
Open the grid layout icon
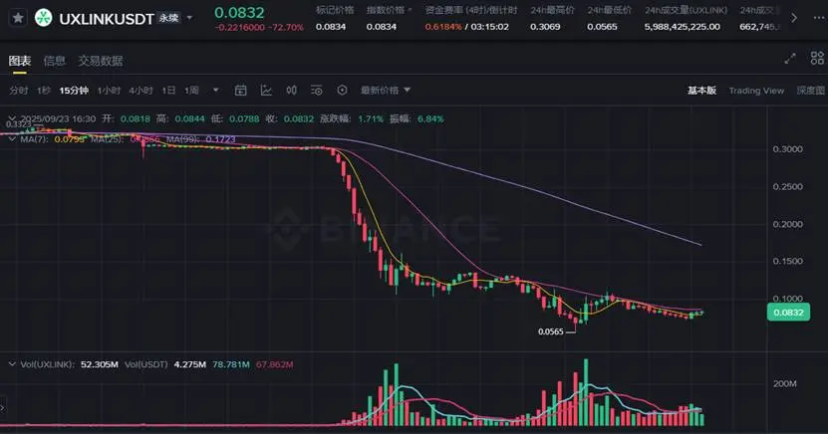click(x=817, y=58)
